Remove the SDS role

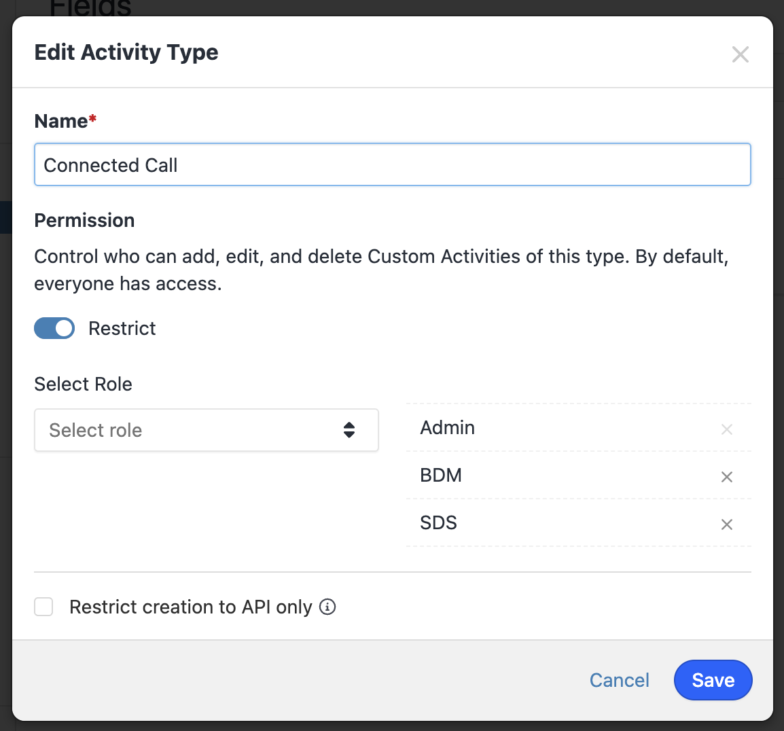pos(726,524)
